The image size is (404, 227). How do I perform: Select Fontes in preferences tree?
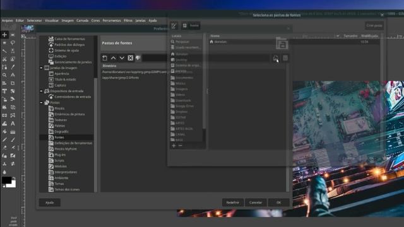(x=59, y=137)
